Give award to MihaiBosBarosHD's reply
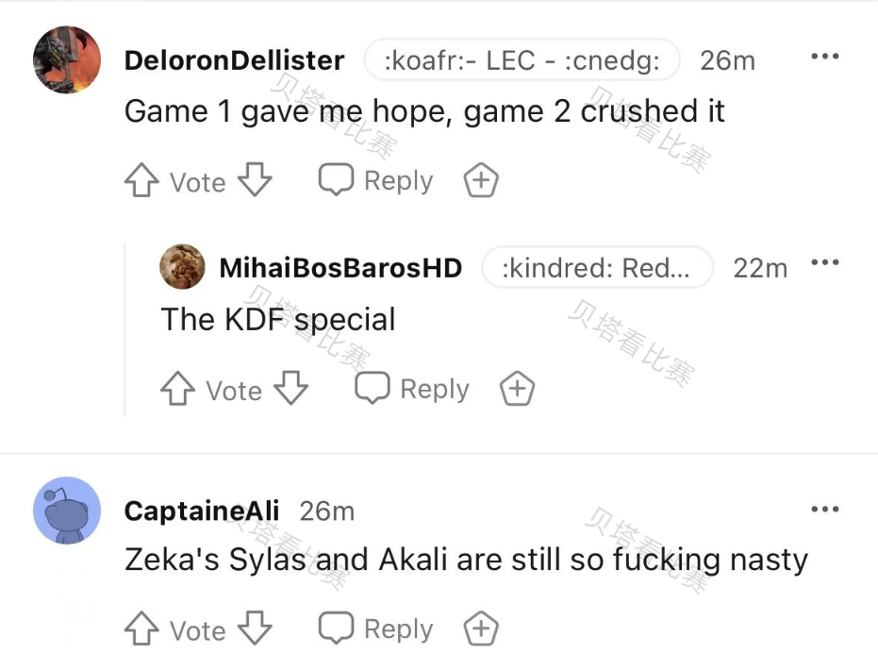This screenshot has width=878, height=670. (x=517, y=389)
